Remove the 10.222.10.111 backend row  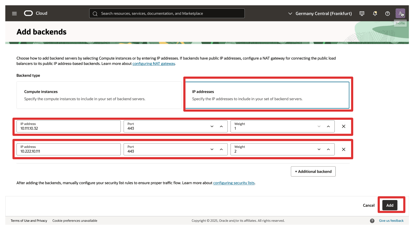(x=343, y=149)
